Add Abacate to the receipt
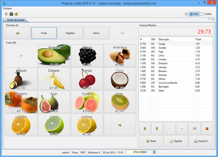Image resolution: width=218 pixels, height=157 pixels. [54, 56]
